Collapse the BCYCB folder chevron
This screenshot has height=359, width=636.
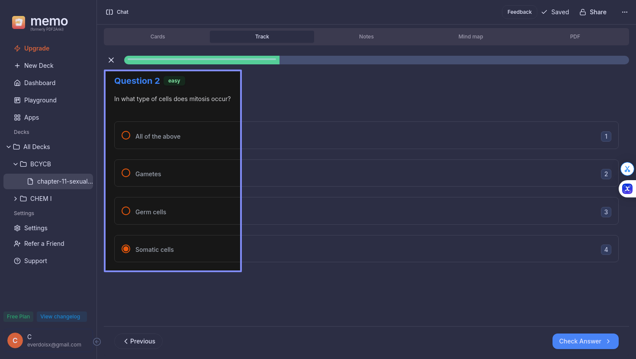16,164
